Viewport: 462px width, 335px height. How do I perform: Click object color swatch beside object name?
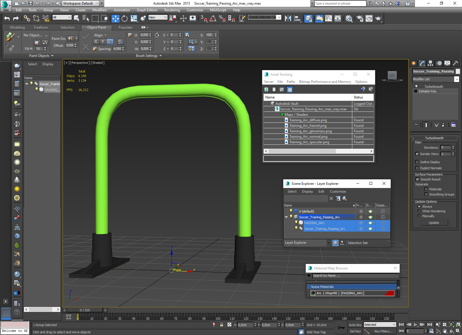tap(458, 71)
